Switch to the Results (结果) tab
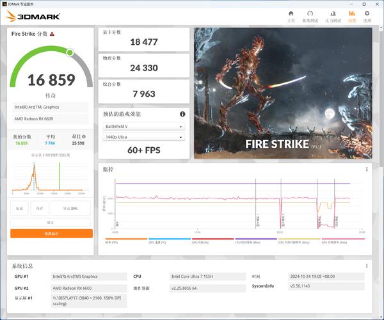Viewport: 384px width, 320px height. pyautogui.click(x=352, y=16)
